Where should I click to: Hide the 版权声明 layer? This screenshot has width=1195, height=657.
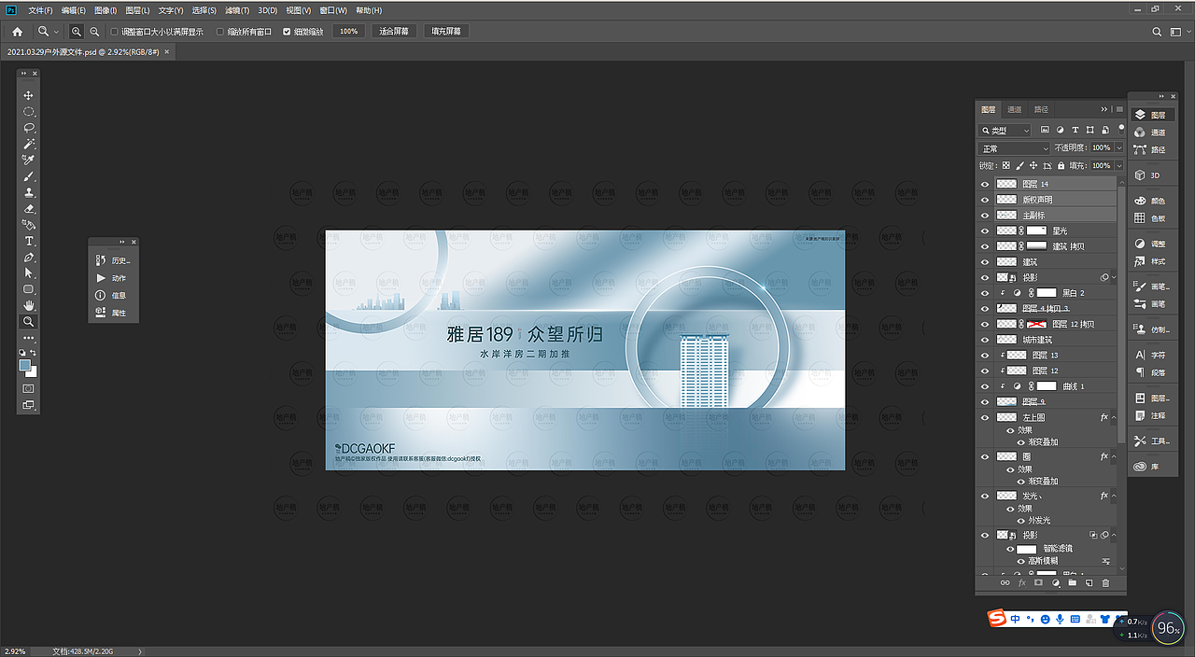(985, 200)
